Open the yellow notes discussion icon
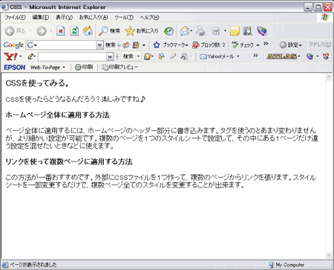334x270 pixels. (235, 31)
